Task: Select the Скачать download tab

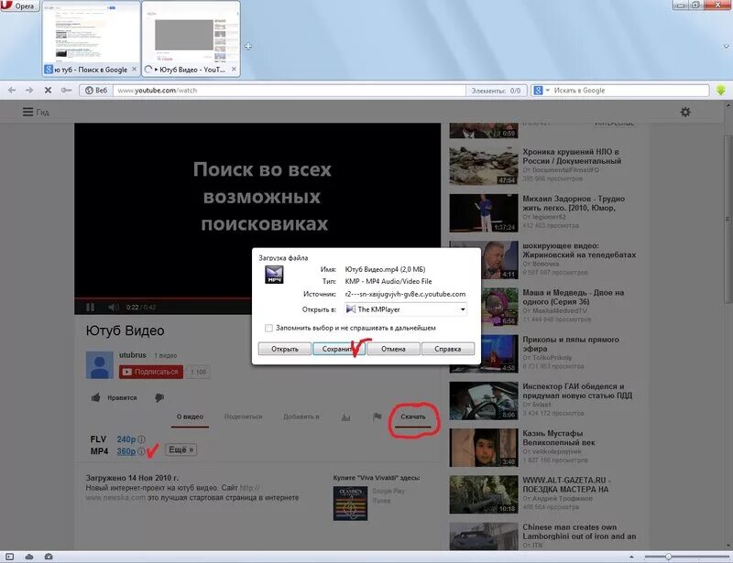Action: click(x=413, y=417)
